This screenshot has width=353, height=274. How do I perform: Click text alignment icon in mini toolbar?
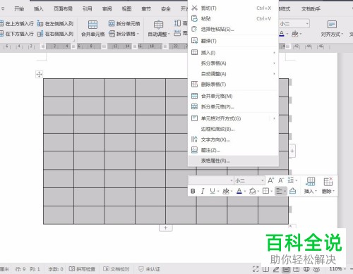(x=280, y=191)
